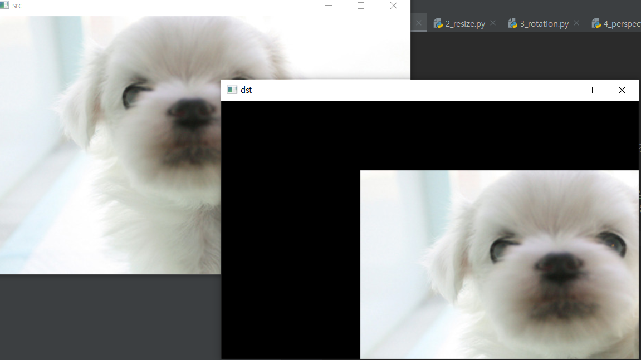The height and width of the screenshot is (360, 641).
Task: Close the 3_rotation.py tab
Action: click(576, 23)
